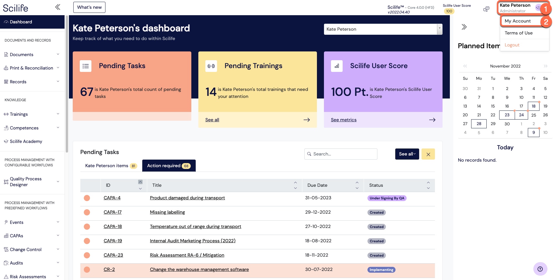The width and height of the screenshot is (555, 280).
Task: Open the CAPA-17 ID link
Action: [x=112, y=212]
